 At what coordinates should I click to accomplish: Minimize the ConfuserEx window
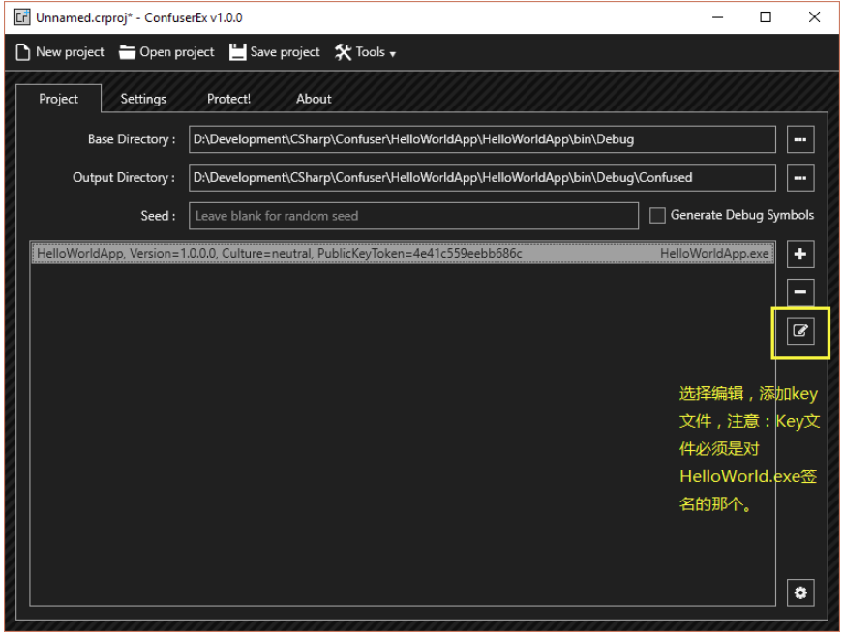pos(718,17)
